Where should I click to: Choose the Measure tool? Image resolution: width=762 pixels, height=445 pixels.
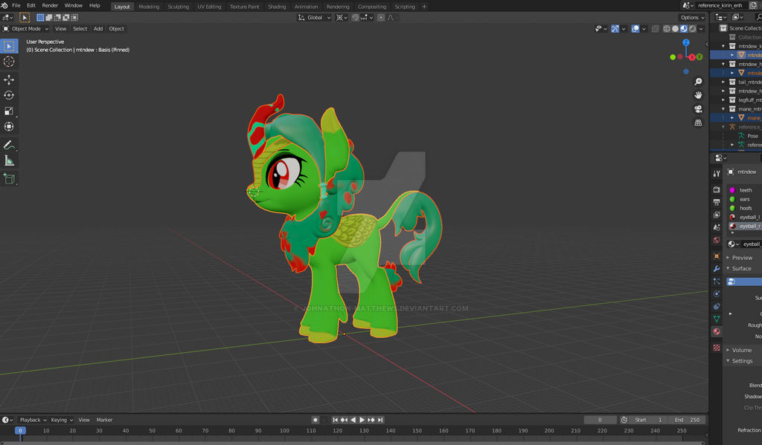9,160
